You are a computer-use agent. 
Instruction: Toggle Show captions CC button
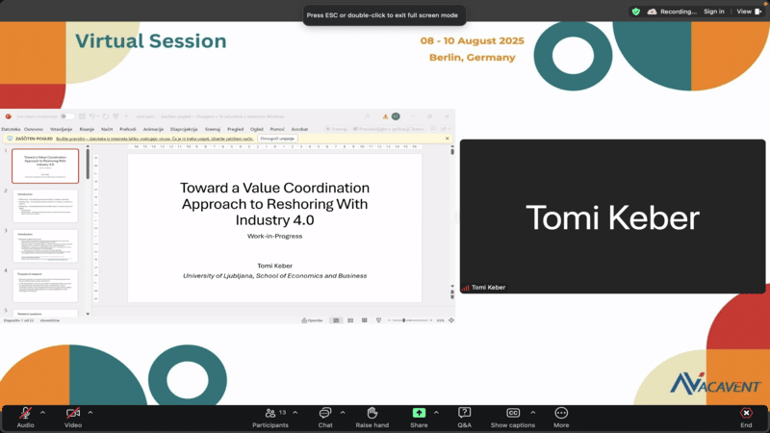coord(513,413)
